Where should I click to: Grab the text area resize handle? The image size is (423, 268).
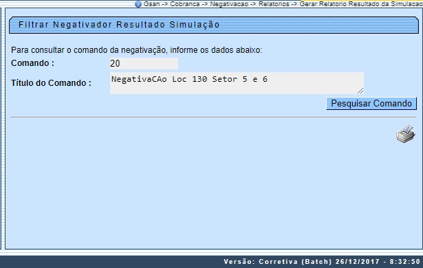click(360, 91)
